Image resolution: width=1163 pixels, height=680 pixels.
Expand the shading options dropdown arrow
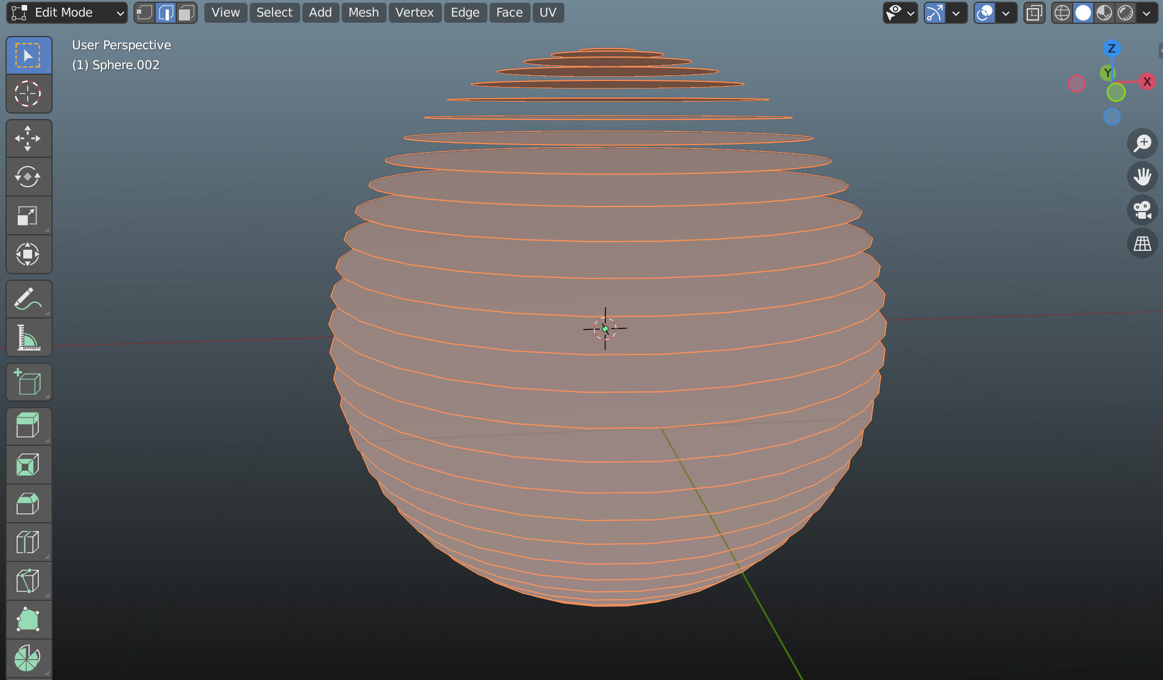1146,13
